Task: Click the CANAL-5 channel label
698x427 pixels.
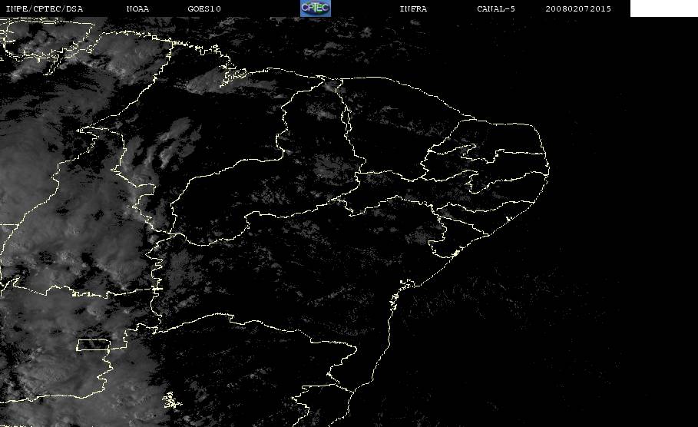Action: tap(496, 8)
